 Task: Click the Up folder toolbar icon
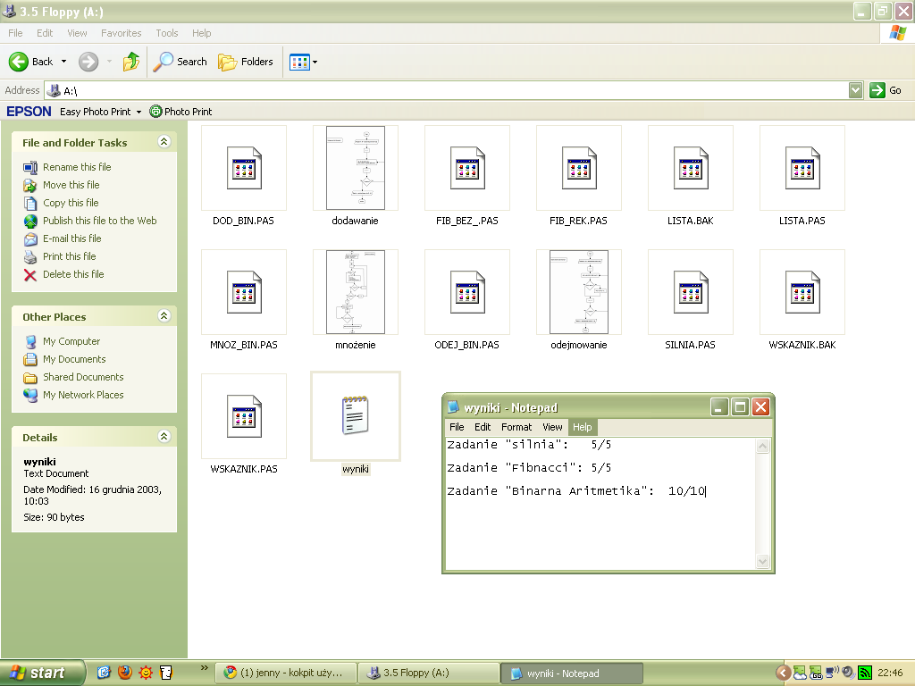(x=131, y=62)
